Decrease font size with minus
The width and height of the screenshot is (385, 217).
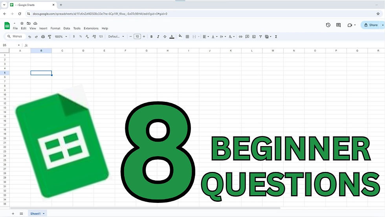130,36
